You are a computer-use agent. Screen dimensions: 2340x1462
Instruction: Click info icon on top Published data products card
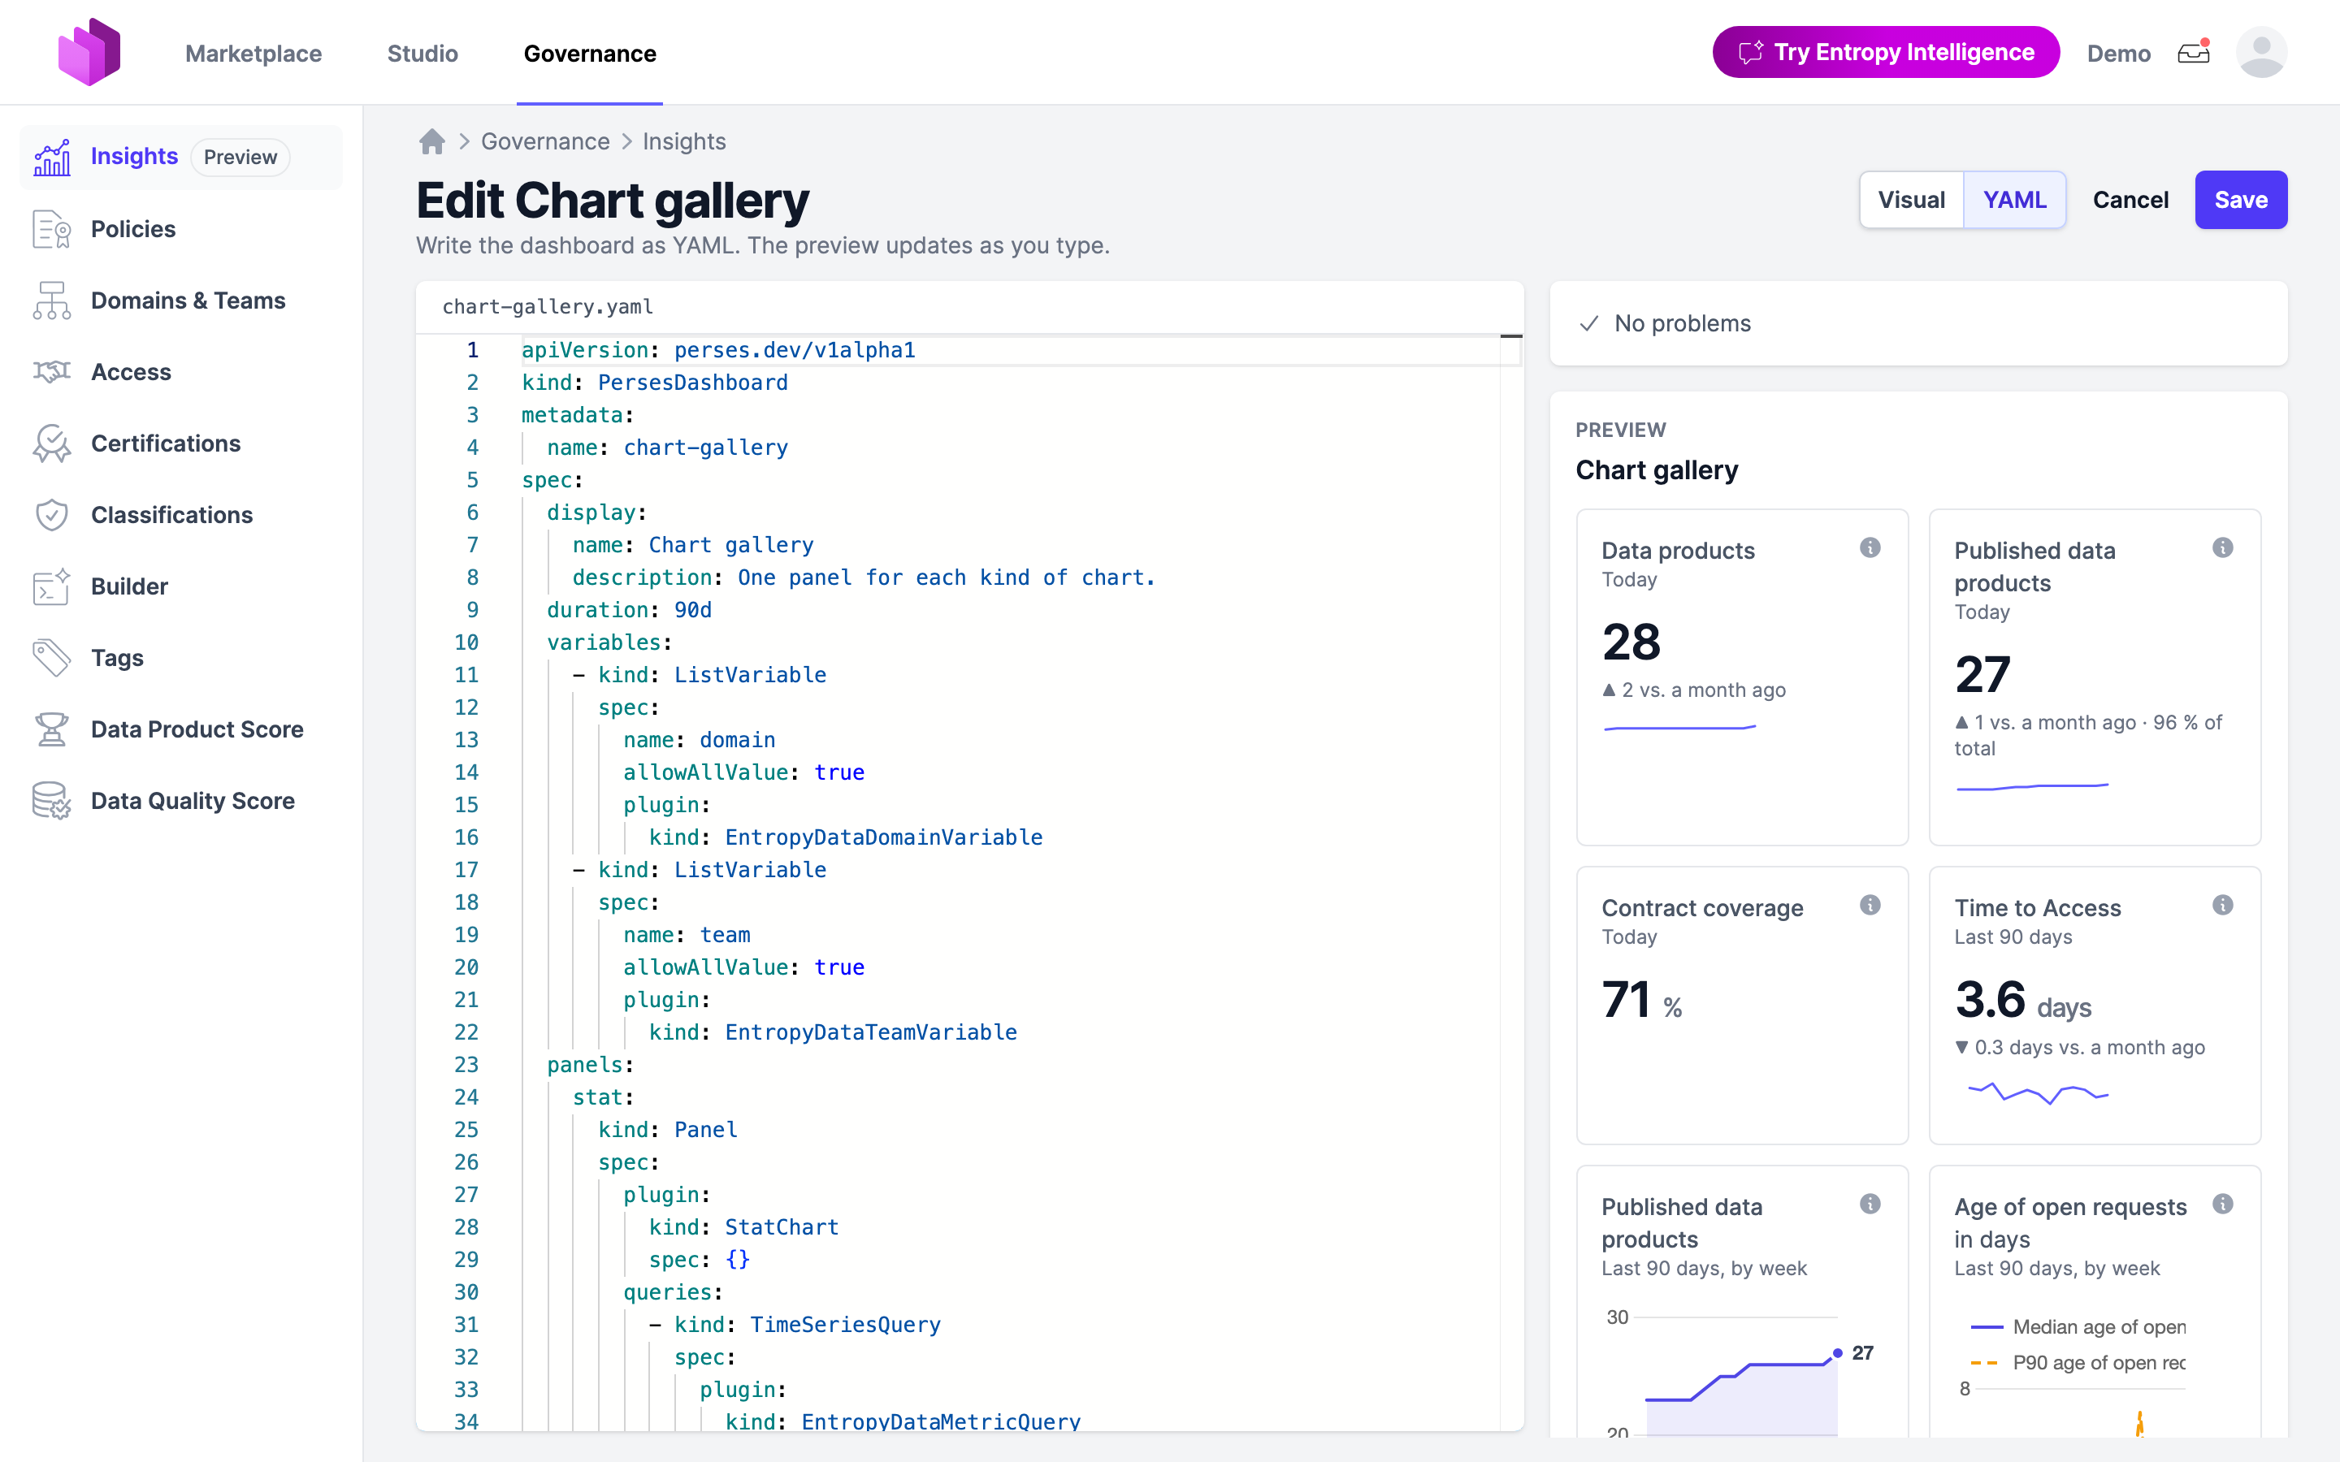coord(2223,548)
